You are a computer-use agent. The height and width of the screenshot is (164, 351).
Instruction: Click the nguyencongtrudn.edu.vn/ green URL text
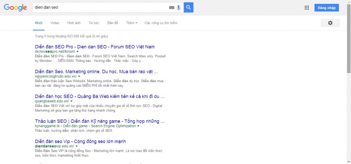pos(56,76)
